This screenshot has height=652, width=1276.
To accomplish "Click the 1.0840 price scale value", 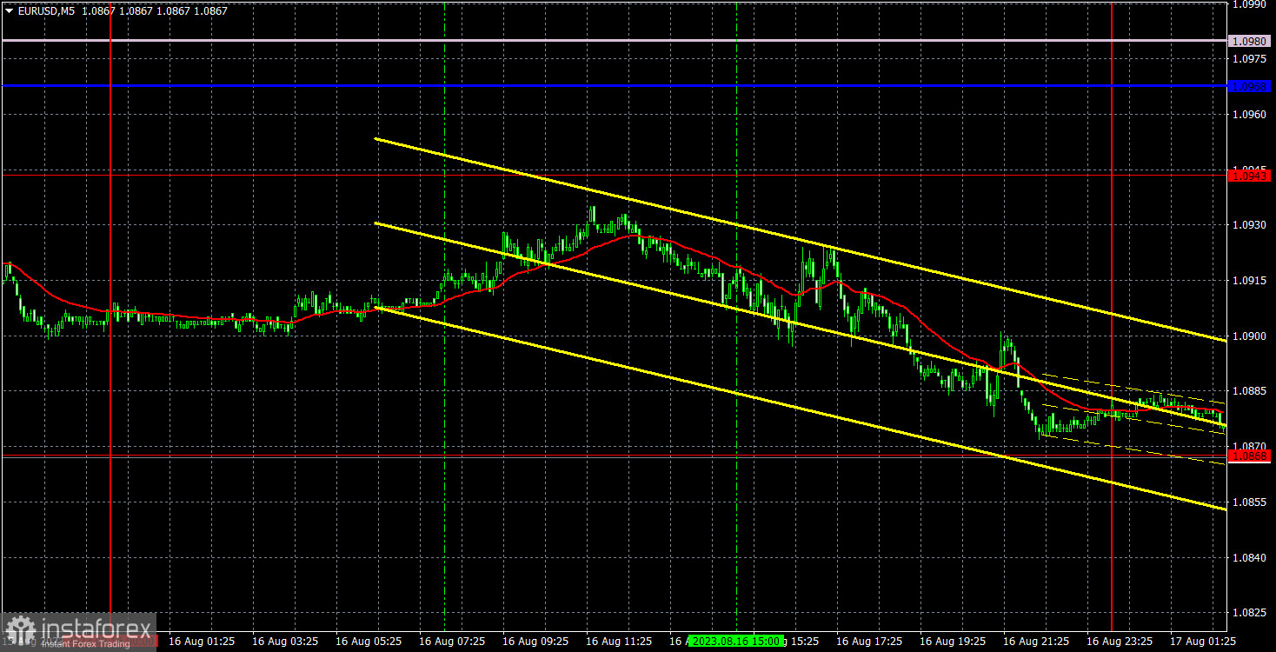I will [1252, 557].
